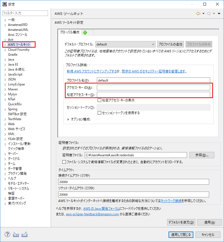Select Web サービス in the tree
Viewport: 224px width, 242px height.
pyautogui.click(x=17, y=129)
